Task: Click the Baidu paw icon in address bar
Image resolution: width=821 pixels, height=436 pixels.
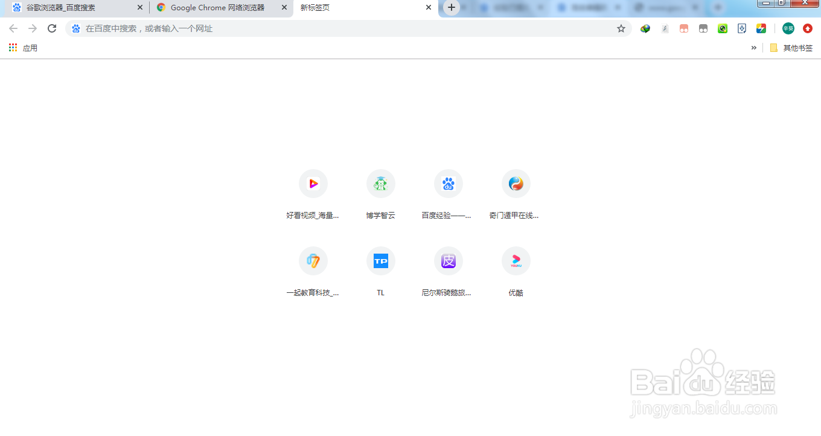Action: point(76,28)
